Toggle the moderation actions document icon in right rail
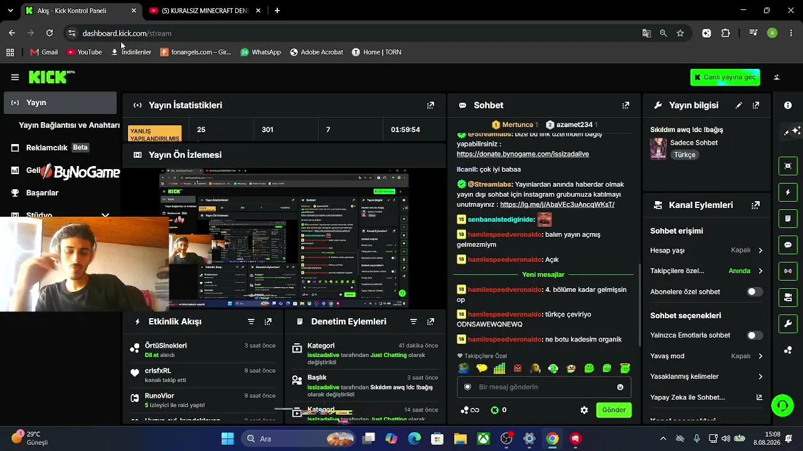Image resolution: width=803 pixels, height=451 pixels. (788, 219)
